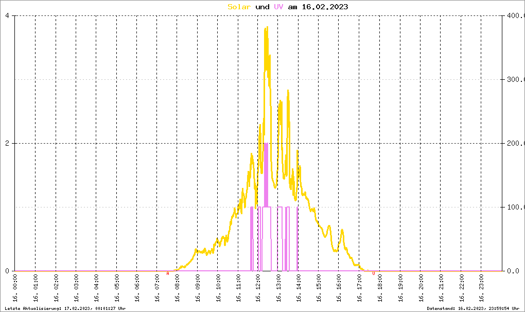Image resolution: width=525 pixels, height=312 pixels.
Task: Click the highest peak of the solar curve
Action: click(266, 28)
